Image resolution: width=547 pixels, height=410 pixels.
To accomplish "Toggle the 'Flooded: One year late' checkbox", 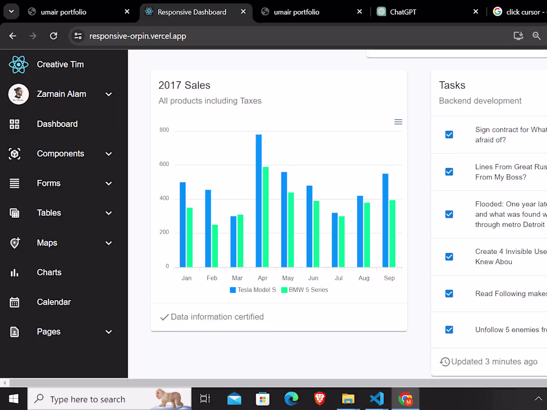I will (449, 214).
